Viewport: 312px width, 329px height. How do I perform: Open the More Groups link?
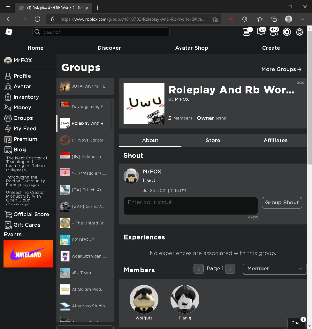click(281, 69)
